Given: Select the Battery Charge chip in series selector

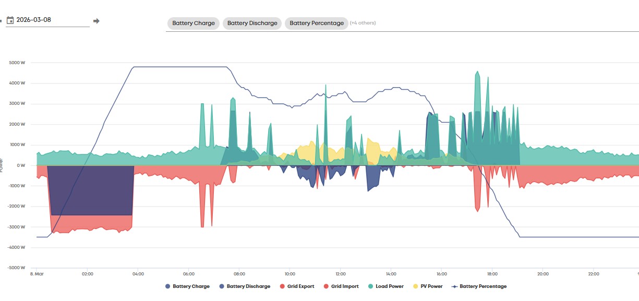Looking at the screenshot, I should 194,23.
